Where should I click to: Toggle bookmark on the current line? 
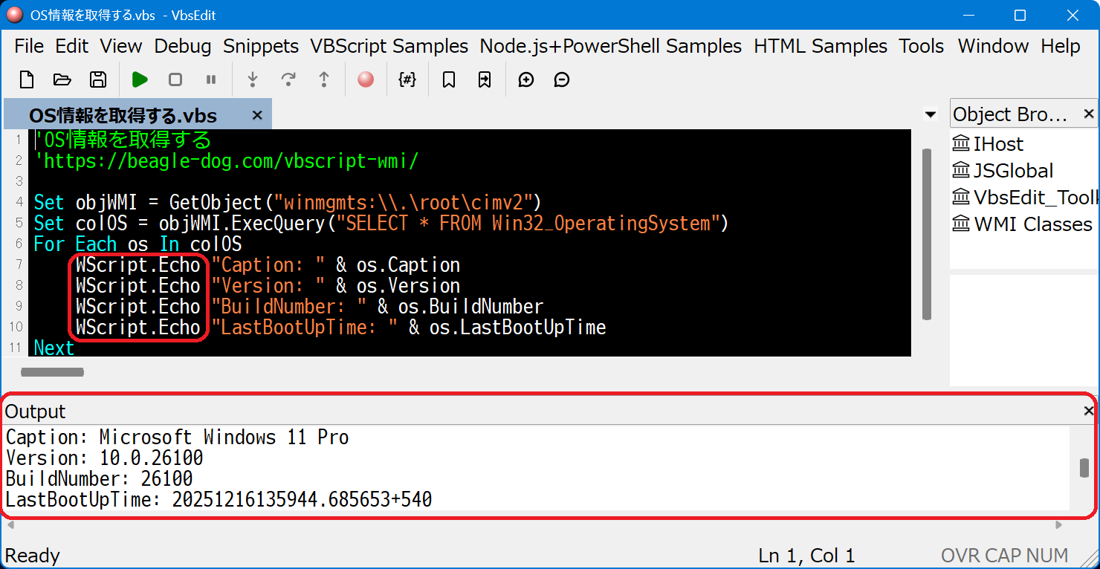pos(449,79)
